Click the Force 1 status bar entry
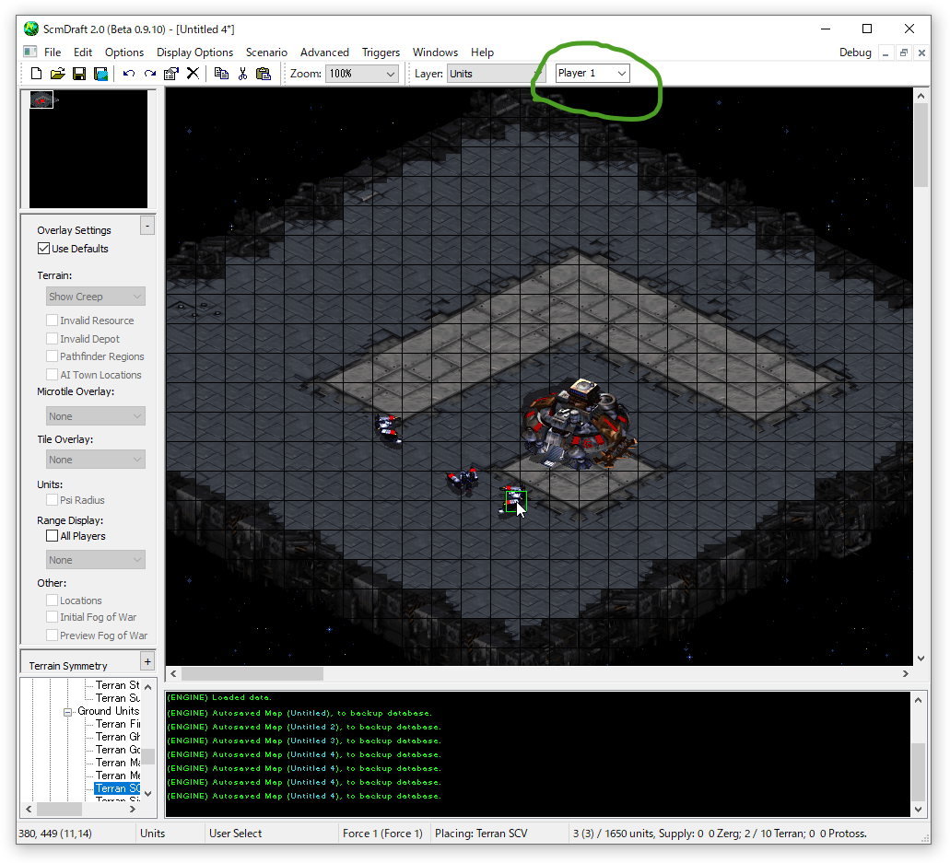The image size is (950, 863). tap(382, 834)
